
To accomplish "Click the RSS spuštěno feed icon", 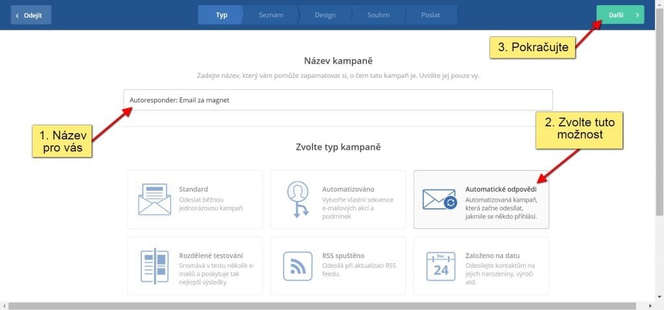I will [297, 266].
